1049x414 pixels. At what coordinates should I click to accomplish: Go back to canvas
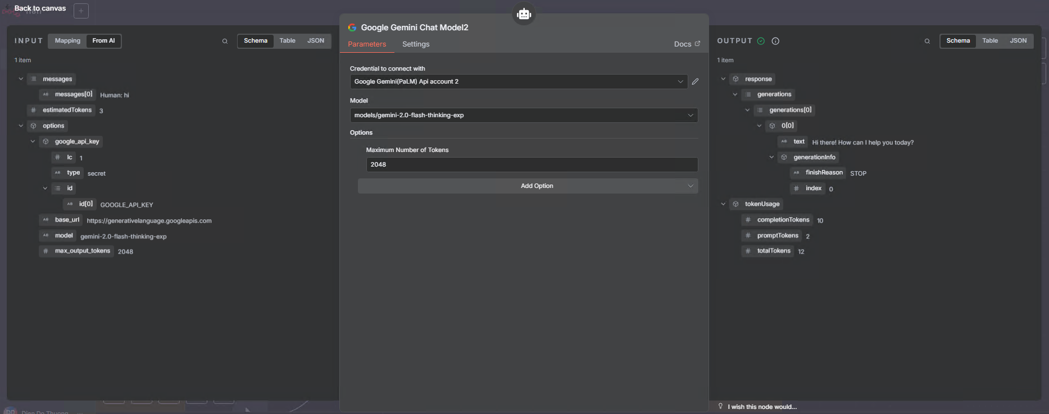point(39,8)
